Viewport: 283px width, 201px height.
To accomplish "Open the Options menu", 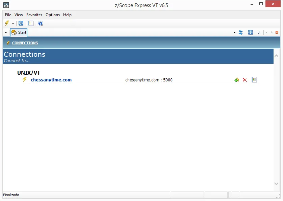I will (53, 15).
